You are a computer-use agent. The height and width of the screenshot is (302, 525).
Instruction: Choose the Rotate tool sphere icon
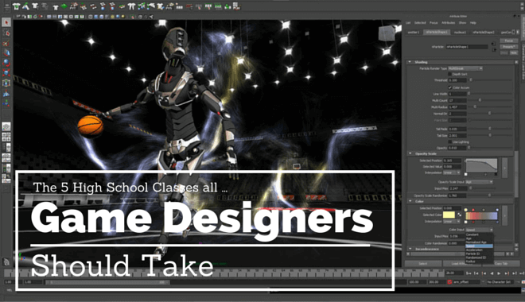click(6, 63)
